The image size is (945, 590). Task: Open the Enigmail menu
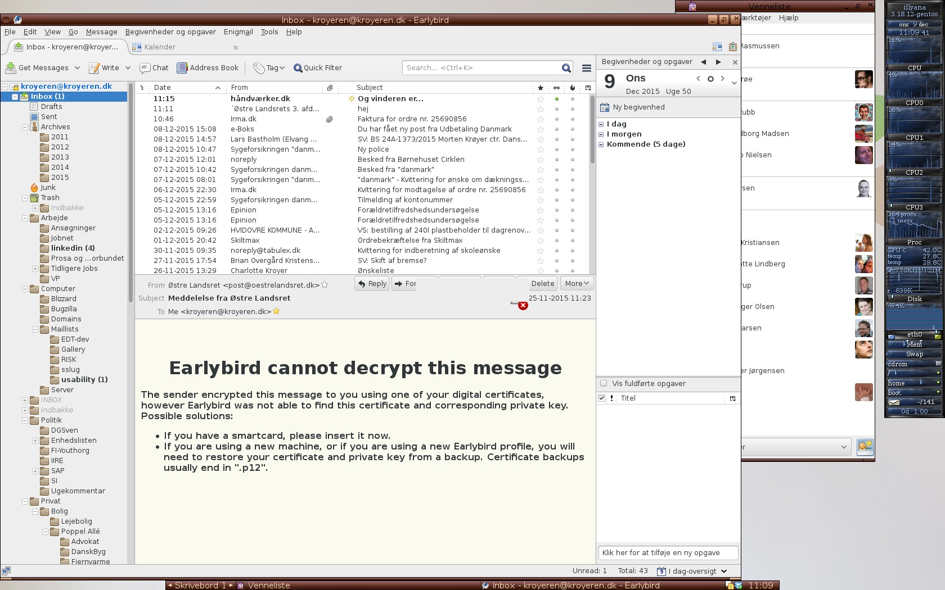(x=238, y=32)
